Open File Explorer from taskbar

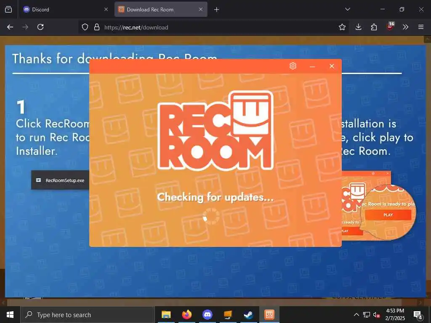click(166, 315)
